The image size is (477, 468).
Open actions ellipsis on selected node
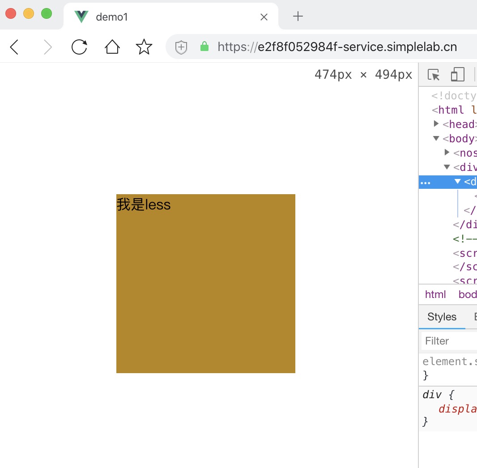click(x=425, y=183)
